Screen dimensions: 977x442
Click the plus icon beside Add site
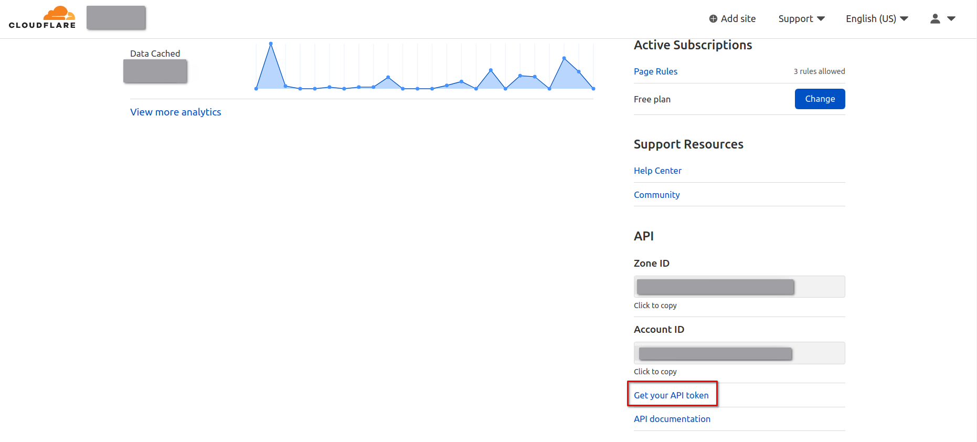pos(713,19)
